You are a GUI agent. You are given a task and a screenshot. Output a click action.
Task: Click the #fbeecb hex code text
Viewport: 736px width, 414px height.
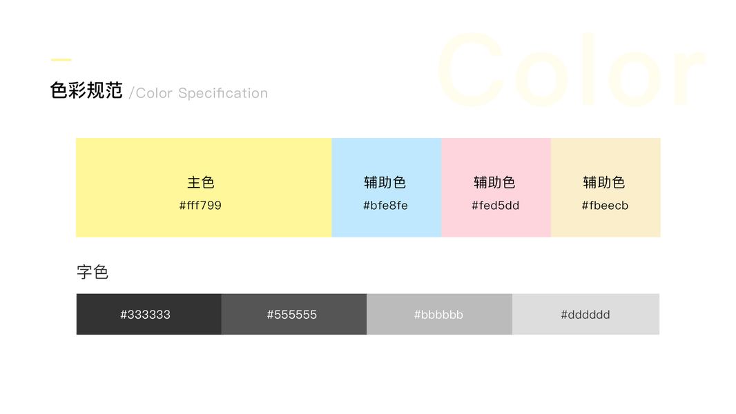(605, 206)
